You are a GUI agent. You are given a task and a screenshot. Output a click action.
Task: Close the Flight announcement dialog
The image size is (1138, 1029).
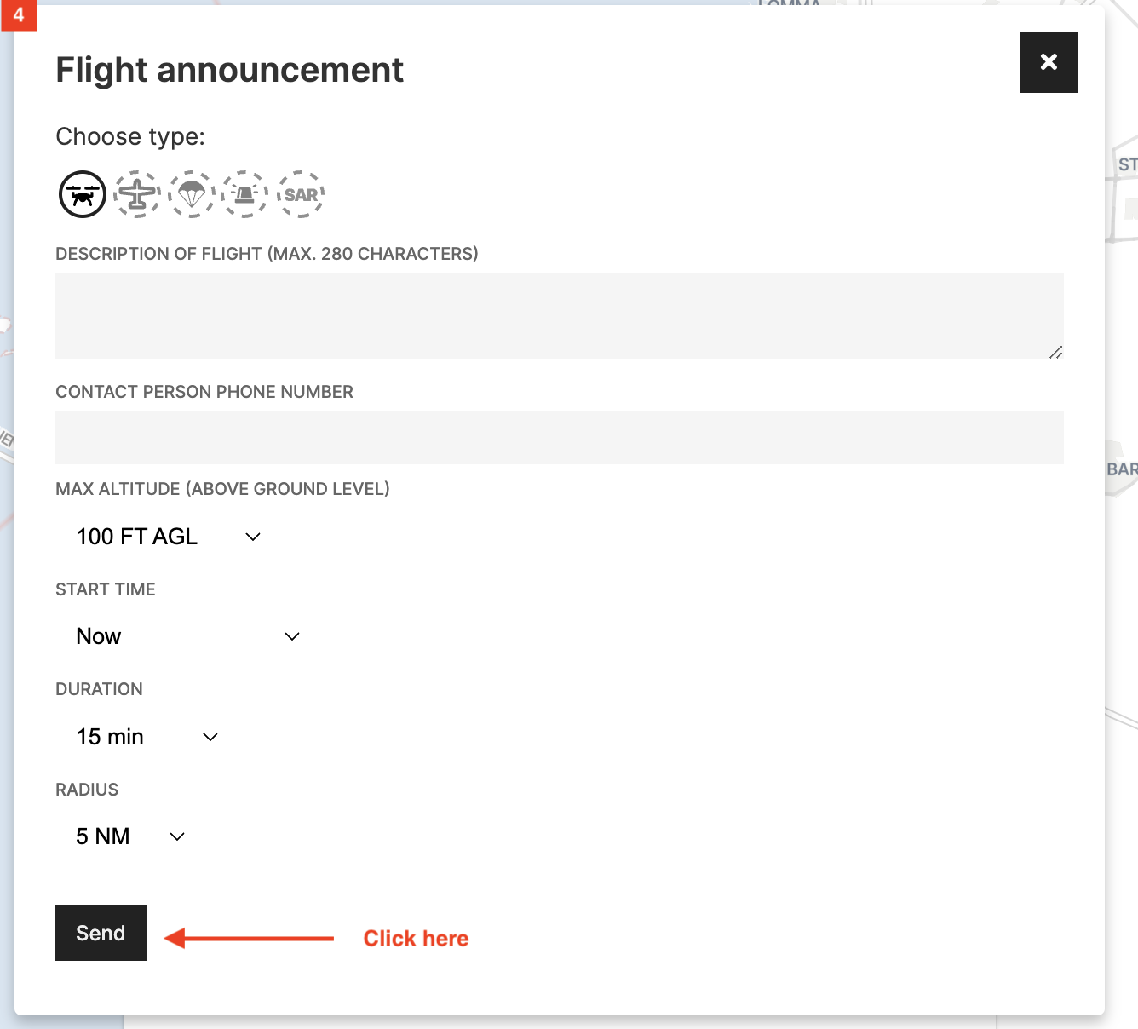(x=1049, y=62)
